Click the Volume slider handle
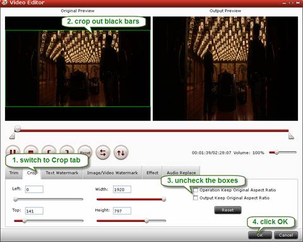The image size is (303, 242). click(276, 153)
